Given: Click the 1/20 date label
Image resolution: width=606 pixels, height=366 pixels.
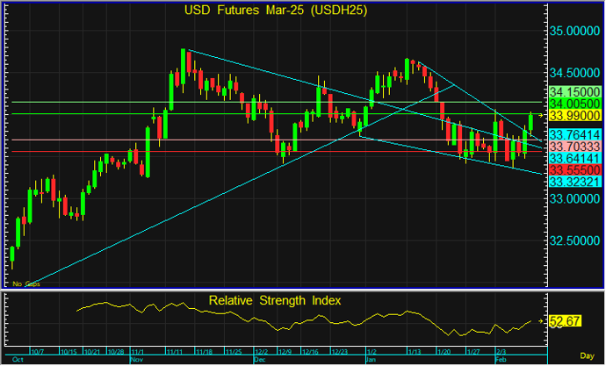Looking at the screenshot, I should click(x=444, y=352).
